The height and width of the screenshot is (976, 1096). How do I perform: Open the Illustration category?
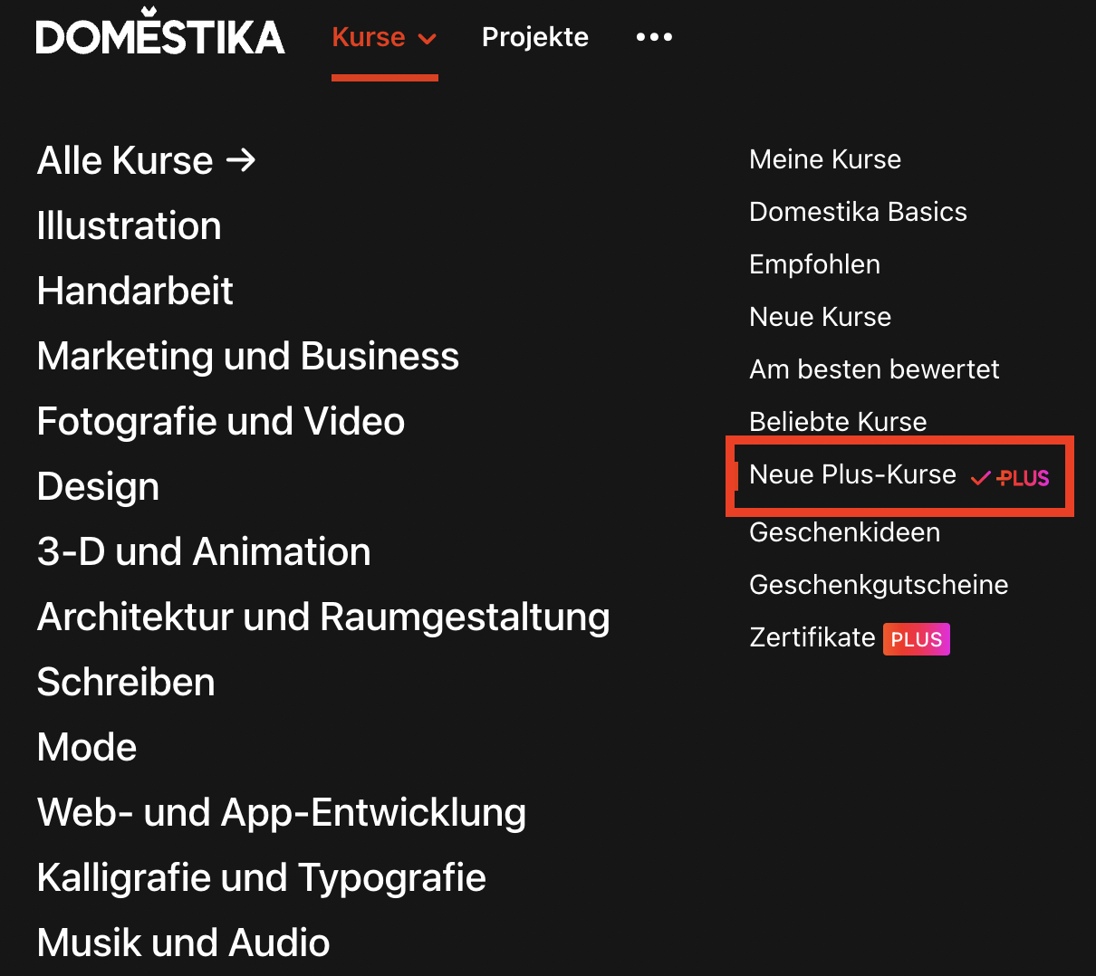(130, 225)
